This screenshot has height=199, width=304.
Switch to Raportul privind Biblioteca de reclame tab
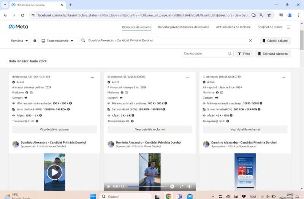pos(183,27)
